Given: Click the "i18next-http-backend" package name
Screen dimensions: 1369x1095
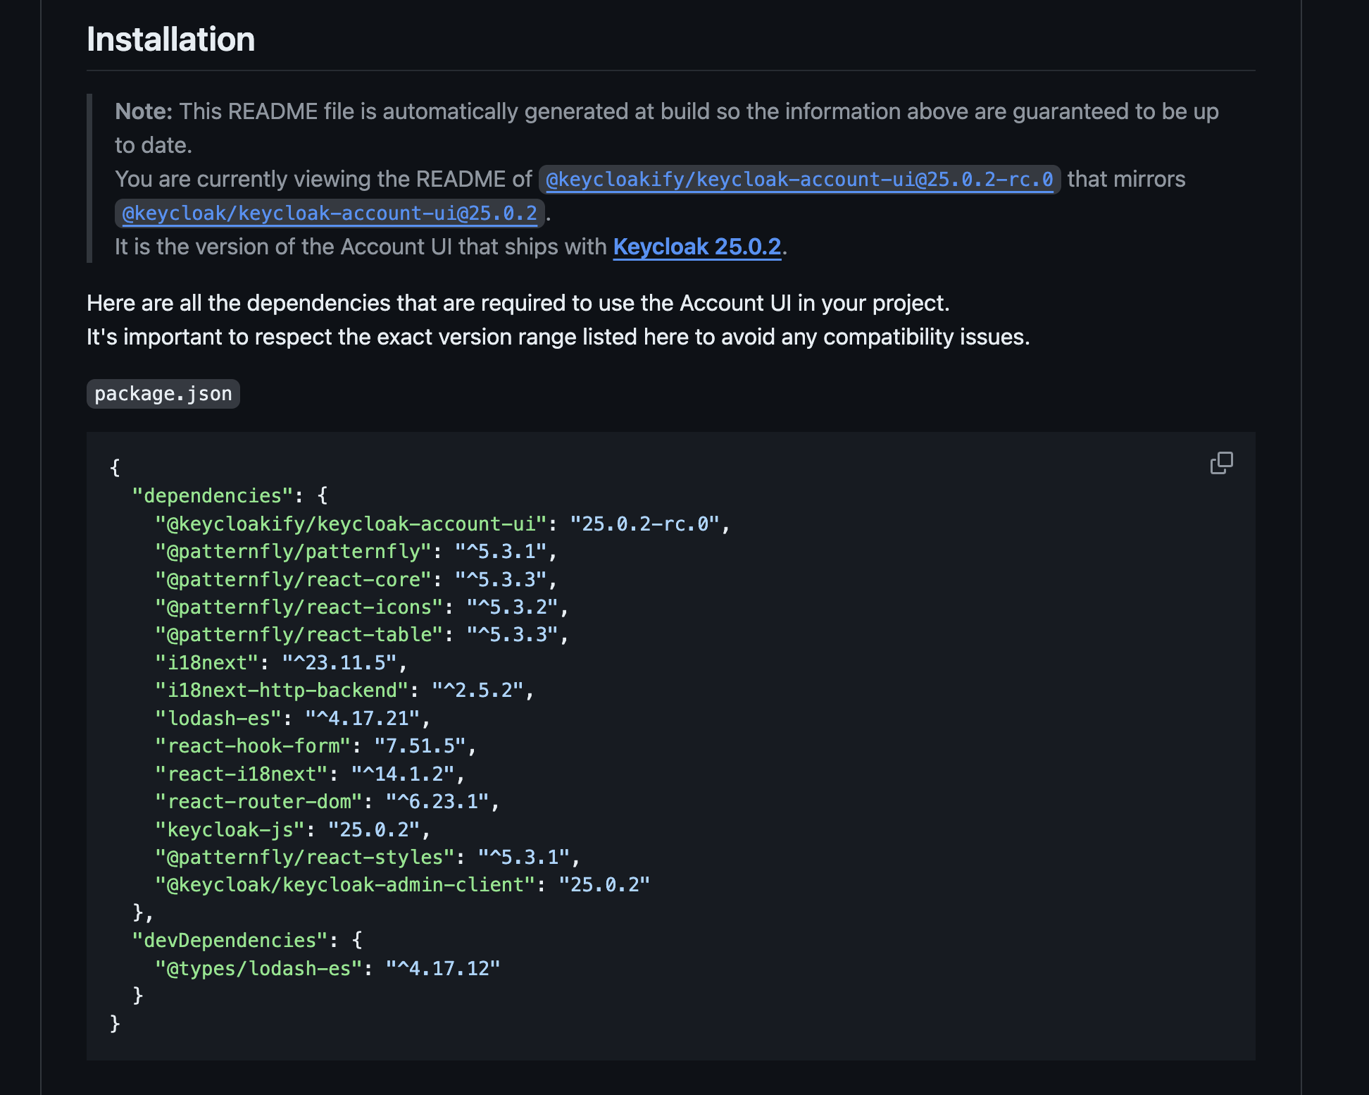Looking at the screenshot, I should [282, 691].
